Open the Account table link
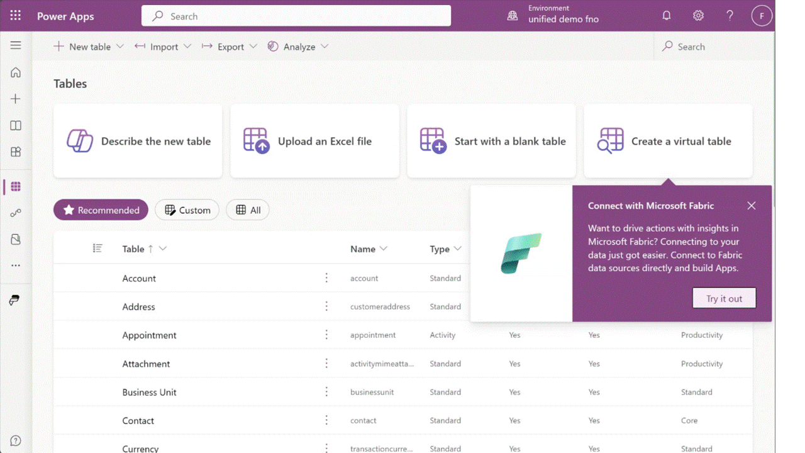This screenshot has height=453, width=805. [139, 278]
